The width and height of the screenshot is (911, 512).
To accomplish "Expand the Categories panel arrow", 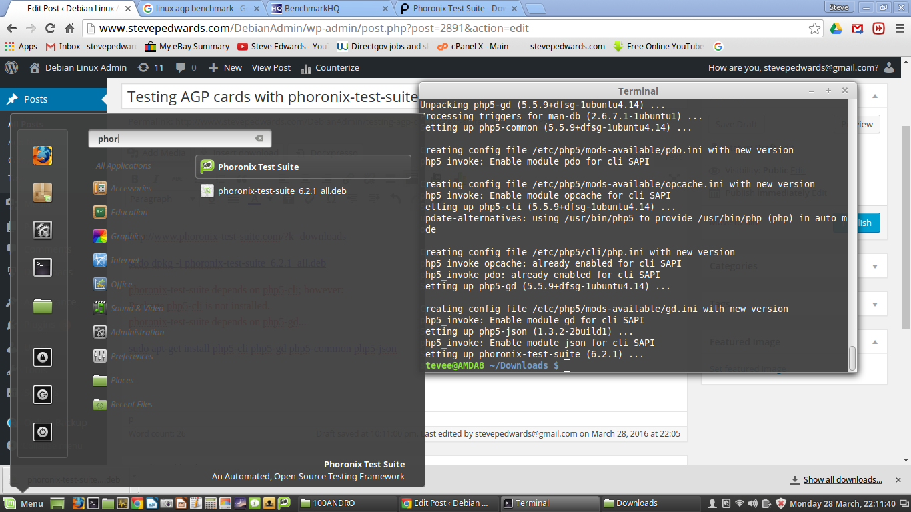I will tap(874, 267).
